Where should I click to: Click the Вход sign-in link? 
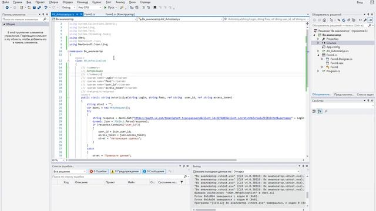click(360, 2)
